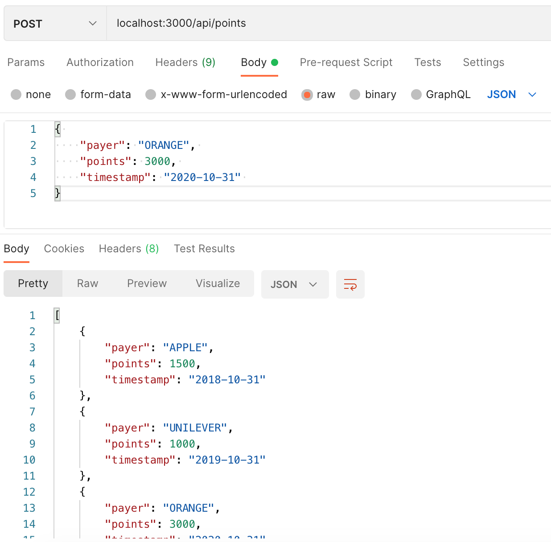Choose the GraphQL body option

pos(416,94)
